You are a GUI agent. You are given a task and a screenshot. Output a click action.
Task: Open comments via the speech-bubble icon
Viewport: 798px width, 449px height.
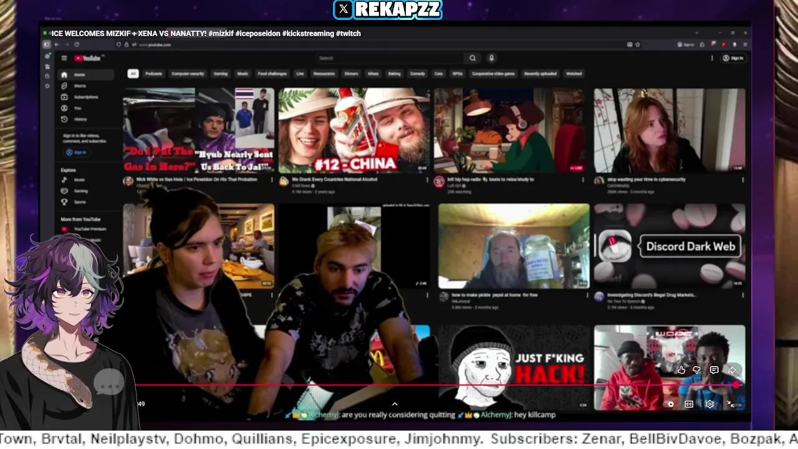coord(714,370)
